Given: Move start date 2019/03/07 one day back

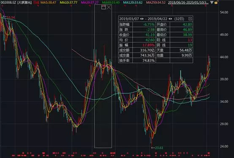Looking at the screenshot, I should click(x=141, y=19).
